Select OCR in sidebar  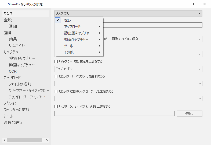coord(13,71)
